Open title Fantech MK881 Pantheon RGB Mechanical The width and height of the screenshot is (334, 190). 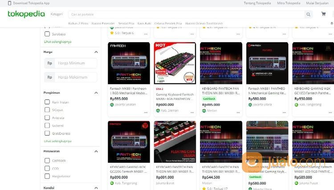[x=128, y=91]
